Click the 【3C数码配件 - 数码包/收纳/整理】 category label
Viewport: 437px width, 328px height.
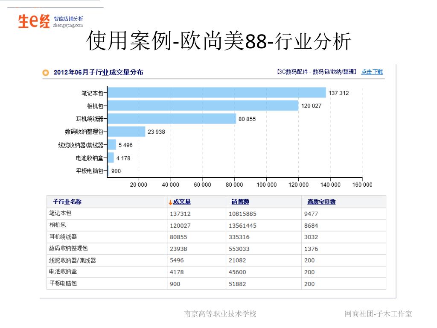click(x=316, y=72)
